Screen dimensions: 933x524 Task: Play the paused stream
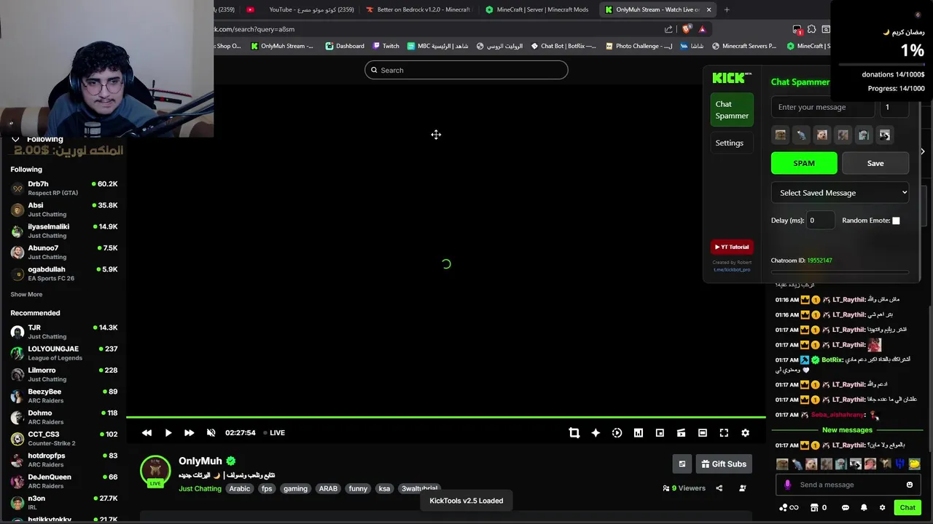point(168,432)
